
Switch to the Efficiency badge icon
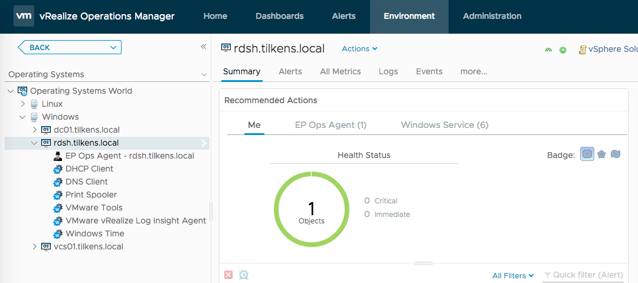pos(616,154)
